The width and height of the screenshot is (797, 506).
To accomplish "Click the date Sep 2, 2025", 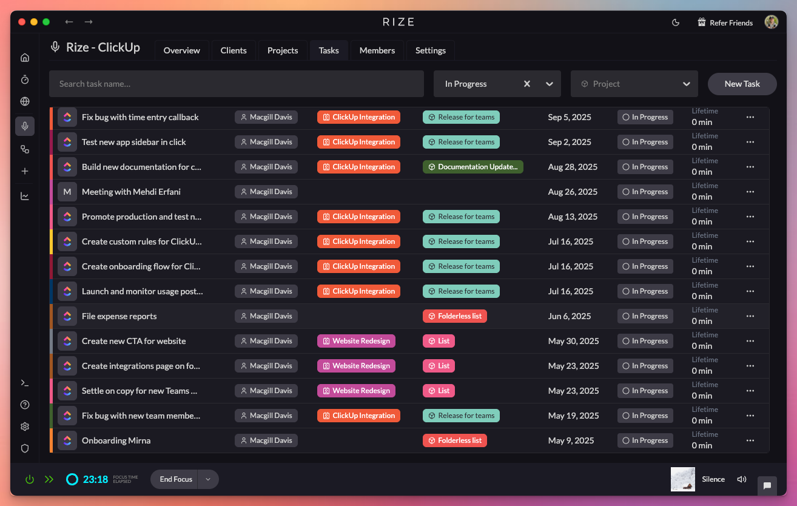I will [x=570, y=142].
